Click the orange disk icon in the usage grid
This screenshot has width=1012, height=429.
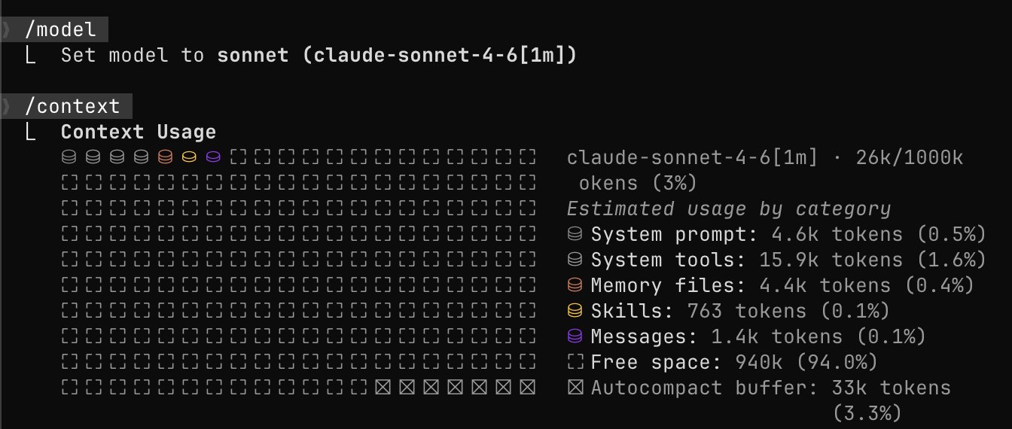click(x=166, y=157)
